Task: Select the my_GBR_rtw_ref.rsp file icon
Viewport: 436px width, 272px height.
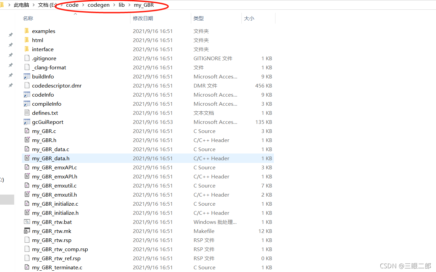Action: pos(27,258)
